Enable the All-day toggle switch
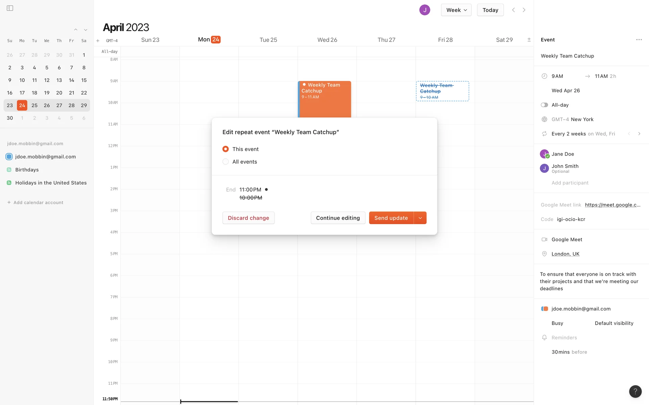649x405 pixels. pos(544,105)
